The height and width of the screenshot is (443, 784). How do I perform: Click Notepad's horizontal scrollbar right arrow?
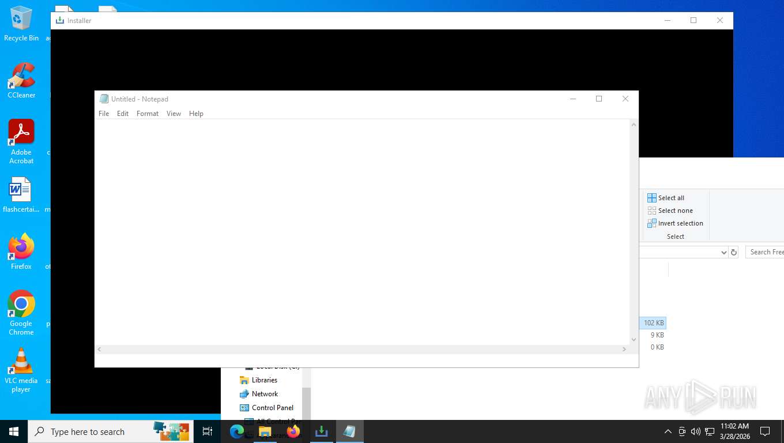point(624,349)
